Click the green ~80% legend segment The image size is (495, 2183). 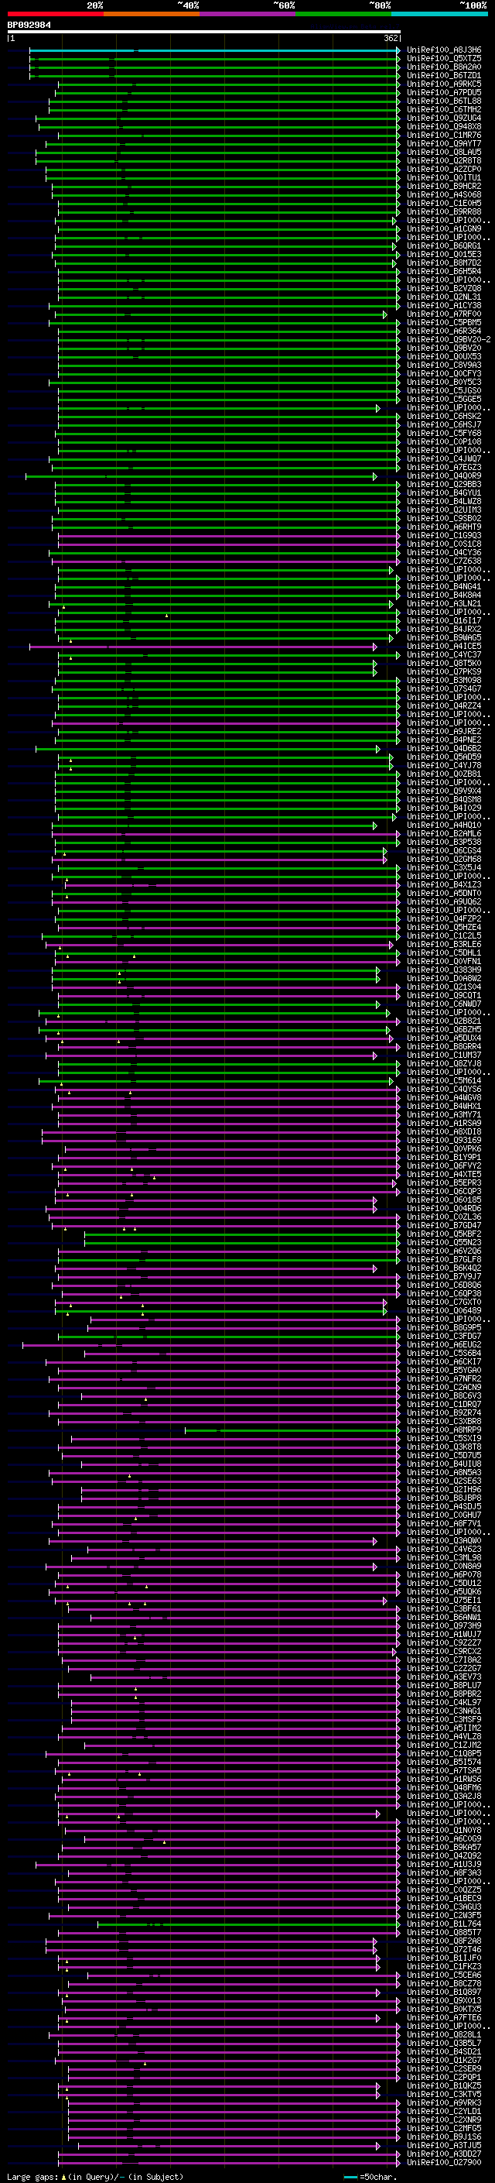coord(343,14)
